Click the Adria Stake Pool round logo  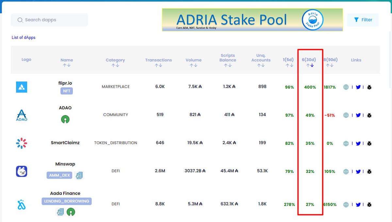[313, 20]
